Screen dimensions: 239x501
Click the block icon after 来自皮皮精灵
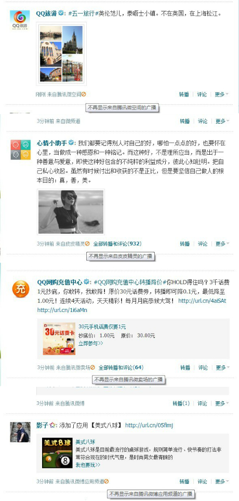tap(87, 244)
